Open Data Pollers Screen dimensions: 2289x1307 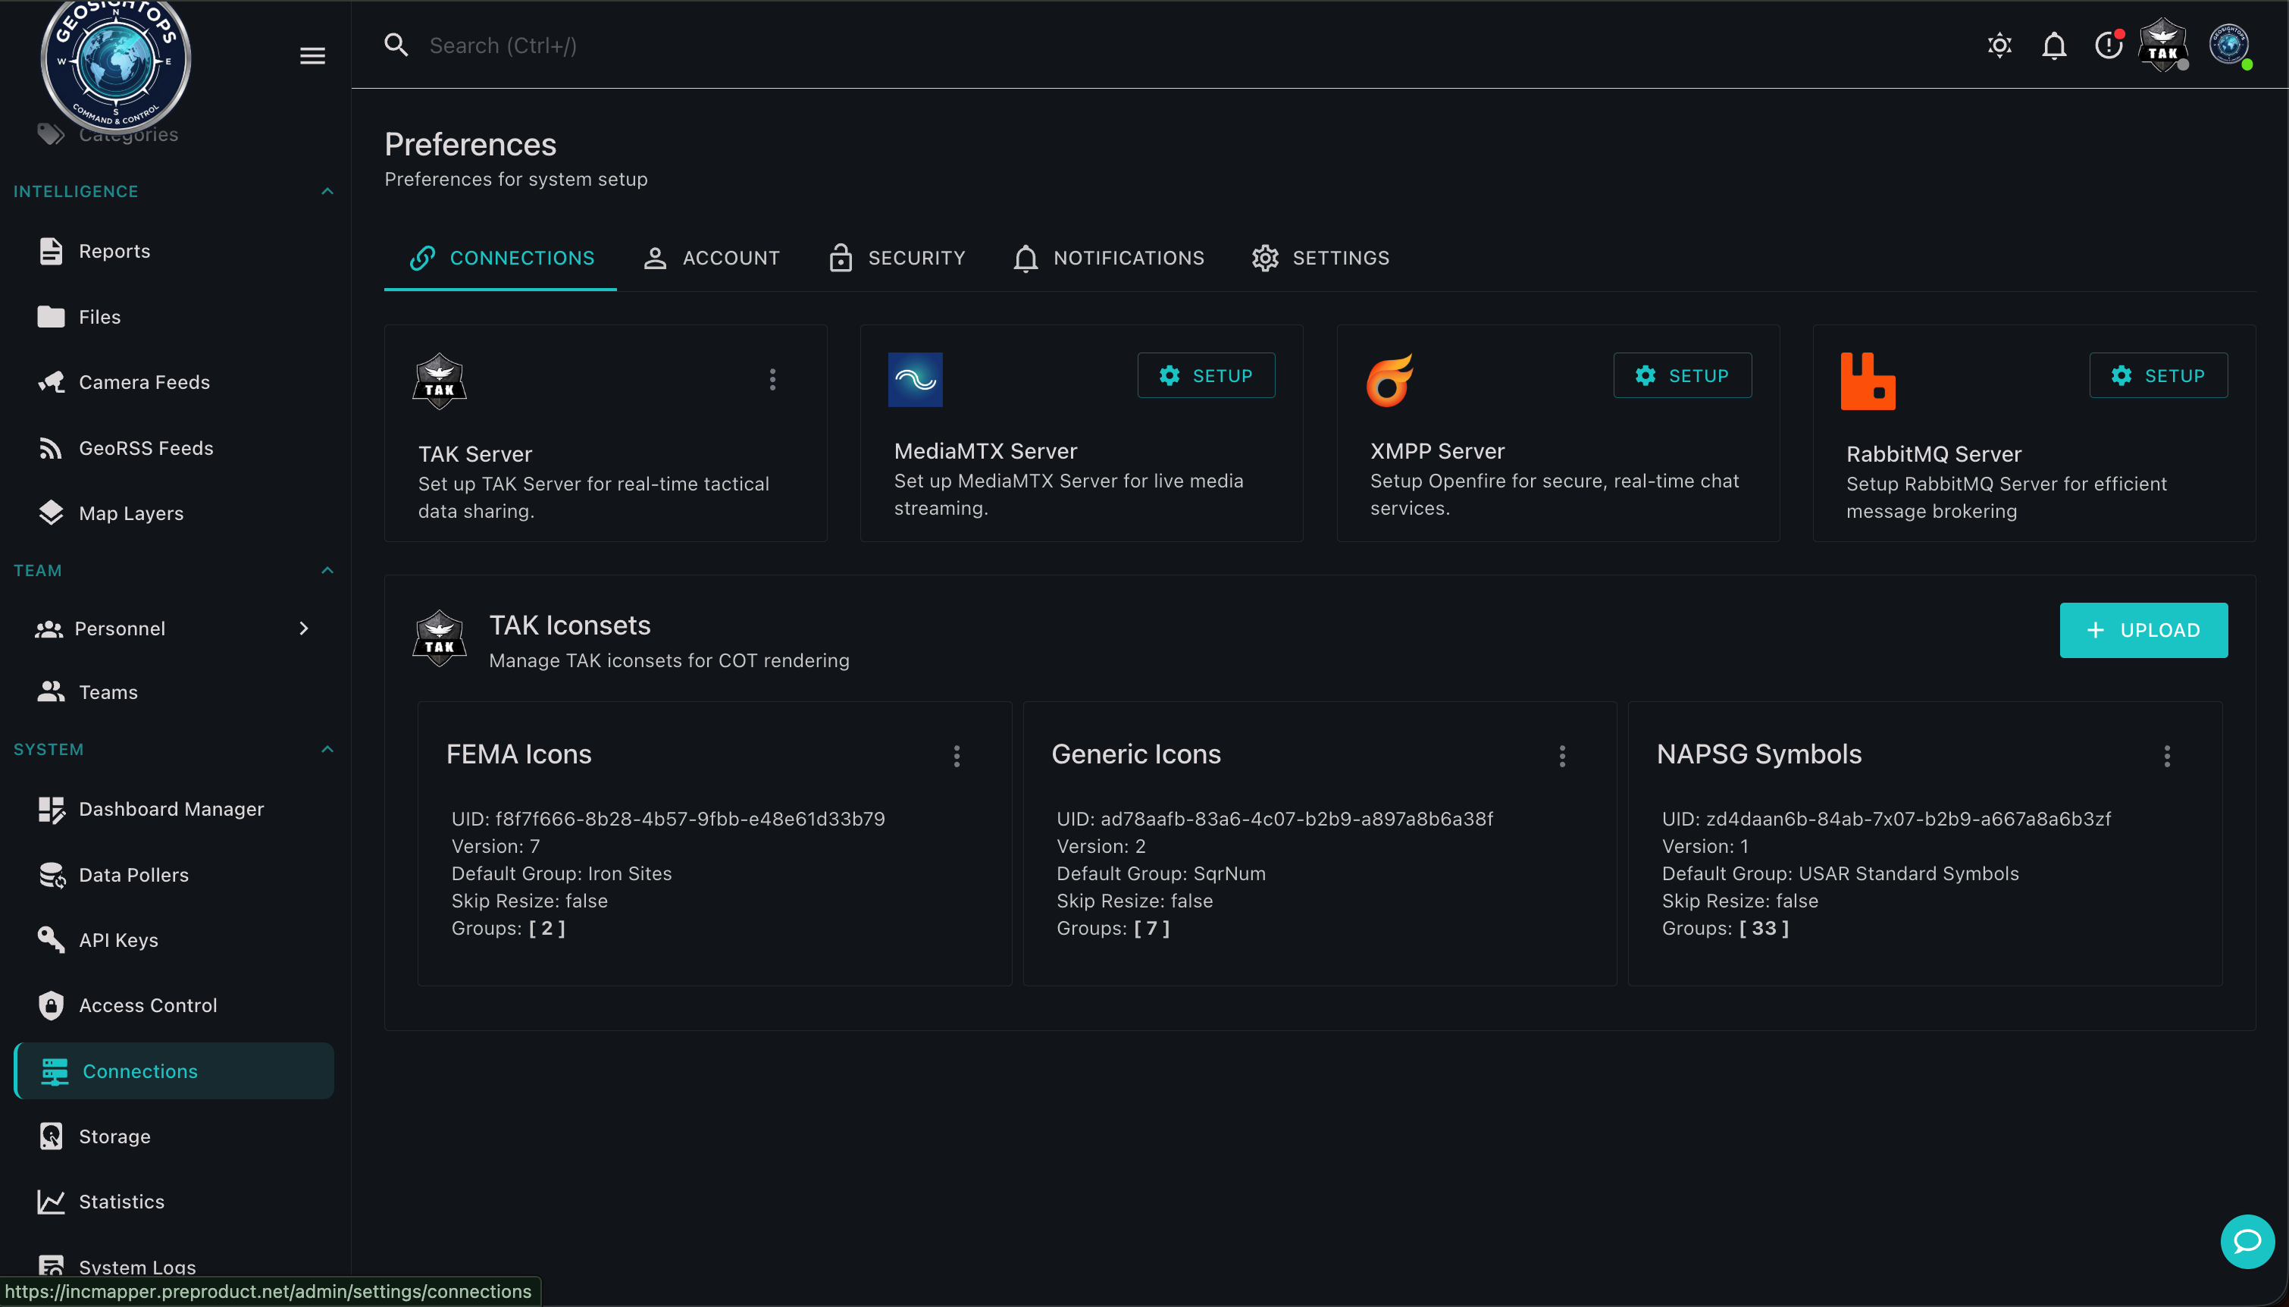click(x=174, y=874)
